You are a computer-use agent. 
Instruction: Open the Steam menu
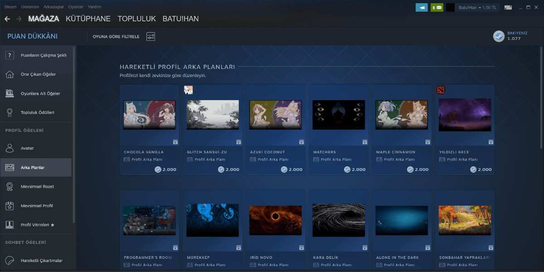(x=10, y=7)
